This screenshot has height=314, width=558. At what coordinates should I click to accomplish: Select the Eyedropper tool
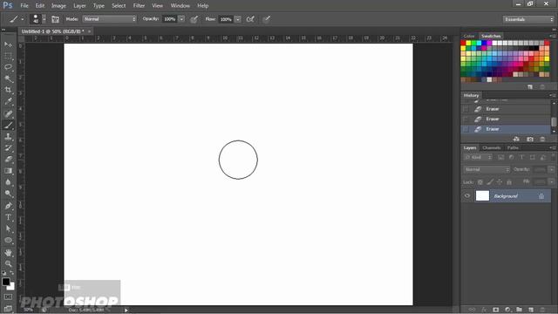[8, 102]
